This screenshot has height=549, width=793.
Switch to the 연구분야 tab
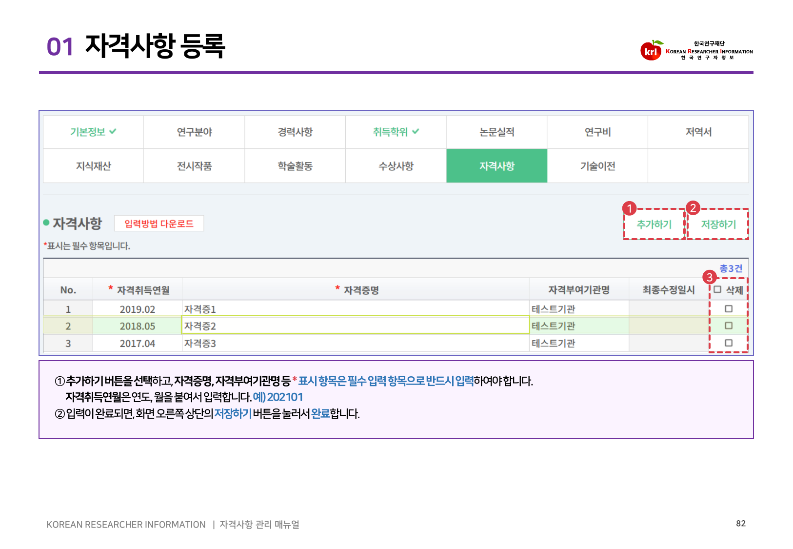coord(194,132)
